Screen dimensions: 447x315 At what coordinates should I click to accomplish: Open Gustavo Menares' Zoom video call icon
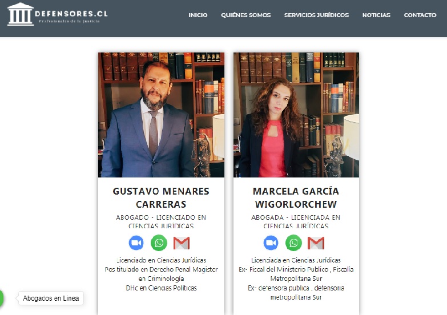point(136,243)
